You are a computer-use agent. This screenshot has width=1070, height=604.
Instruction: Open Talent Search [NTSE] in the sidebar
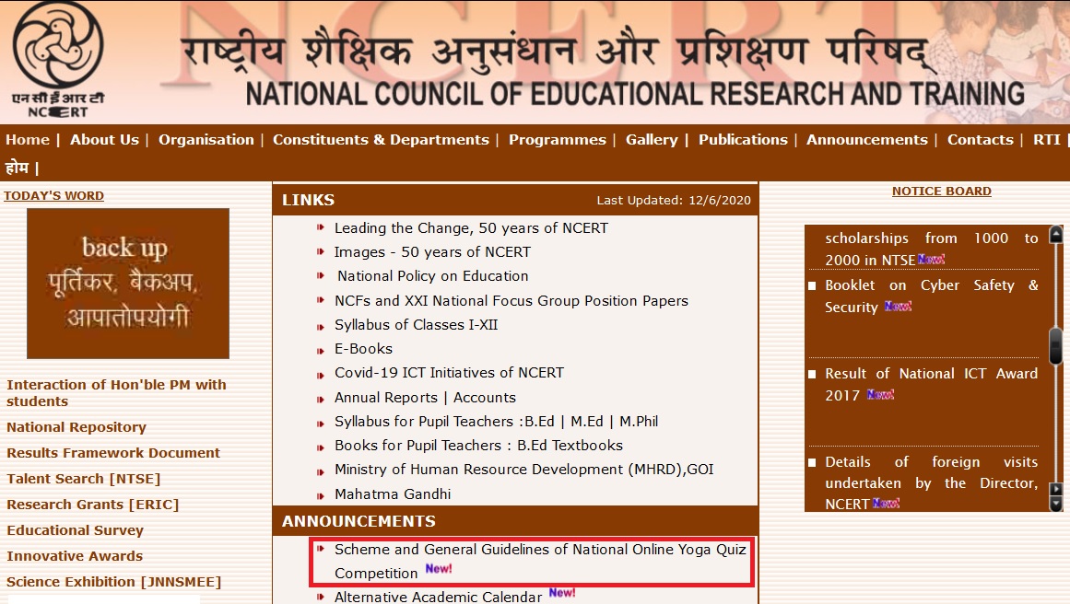click(x=83, y=479)
